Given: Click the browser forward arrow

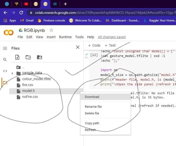Looking at the screenshot, I should 13,13.
